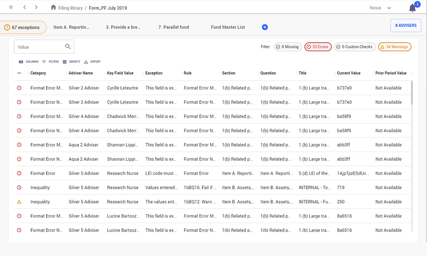Open the Density options
427x256 pixels.
click(71, 62)
